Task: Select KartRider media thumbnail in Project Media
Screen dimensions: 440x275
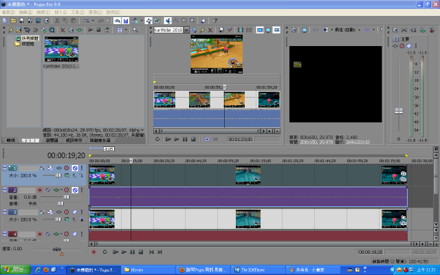Action: (x=61, y=49)
